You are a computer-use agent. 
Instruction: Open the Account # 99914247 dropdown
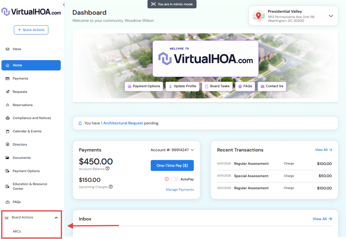pyautogui.click(x=172, y=150)
